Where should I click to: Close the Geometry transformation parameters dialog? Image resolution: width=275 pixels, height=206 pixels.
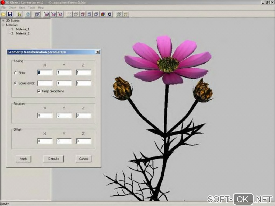(98, 52)
